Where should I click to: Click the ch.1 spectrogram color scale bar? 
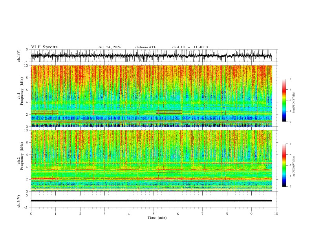coord(284,100)
